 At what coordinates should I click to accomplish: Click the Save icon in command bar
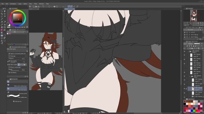pos(39,6)
